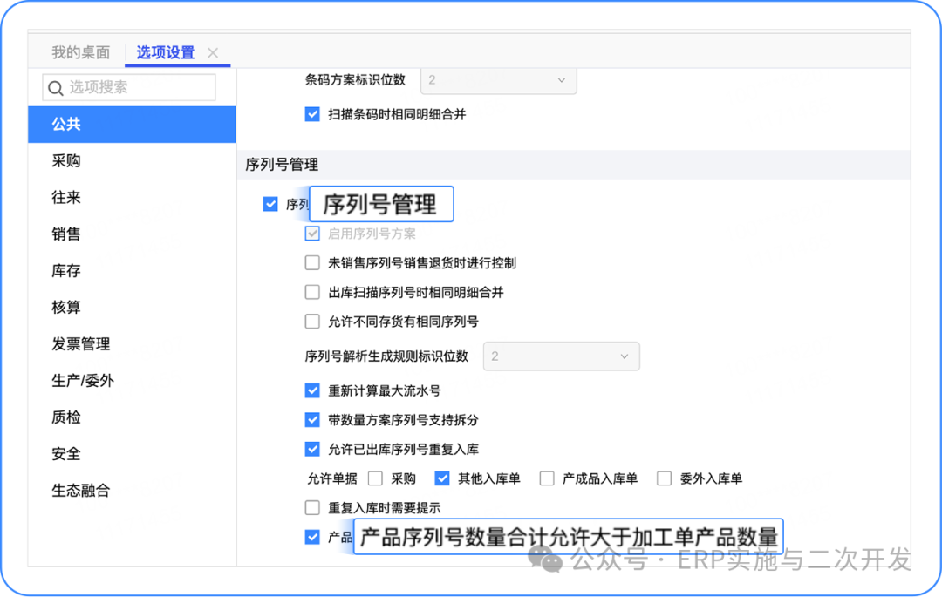Uncheck 其他入库单 under 允许单据
The width and height of the screenshot is (942, 597).
coord(442,478)
